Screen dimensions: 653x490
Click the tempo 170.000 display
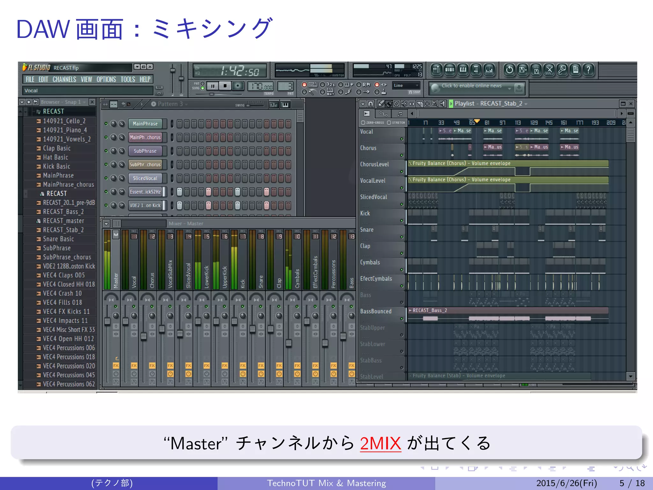260,86
